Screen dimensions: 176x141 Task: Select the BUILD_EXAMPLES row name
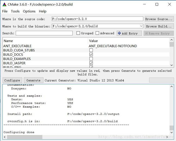[x=17, y=59]
